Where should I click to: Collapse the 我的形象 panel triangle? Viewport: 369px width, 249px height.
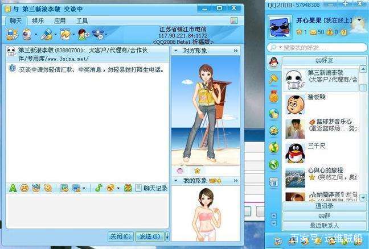176,181
